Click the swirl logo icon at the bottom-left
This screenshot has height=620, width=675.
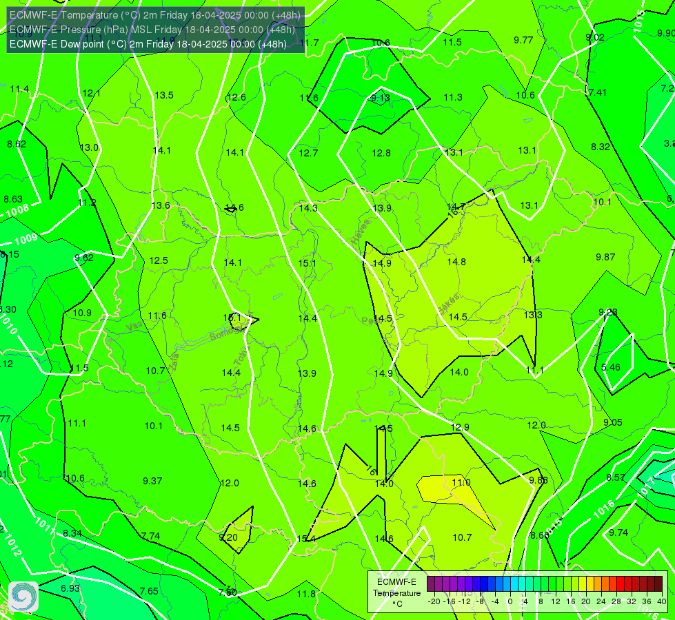tap(23, 597)
